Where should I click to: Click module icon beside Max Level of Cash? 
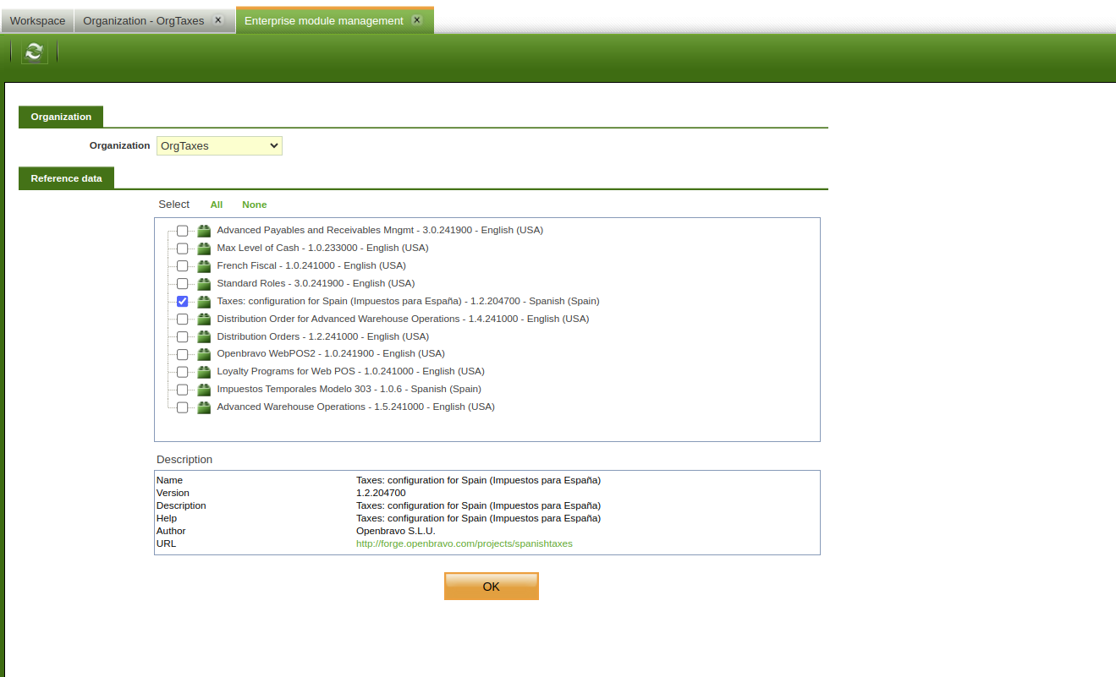coord(204,248)
